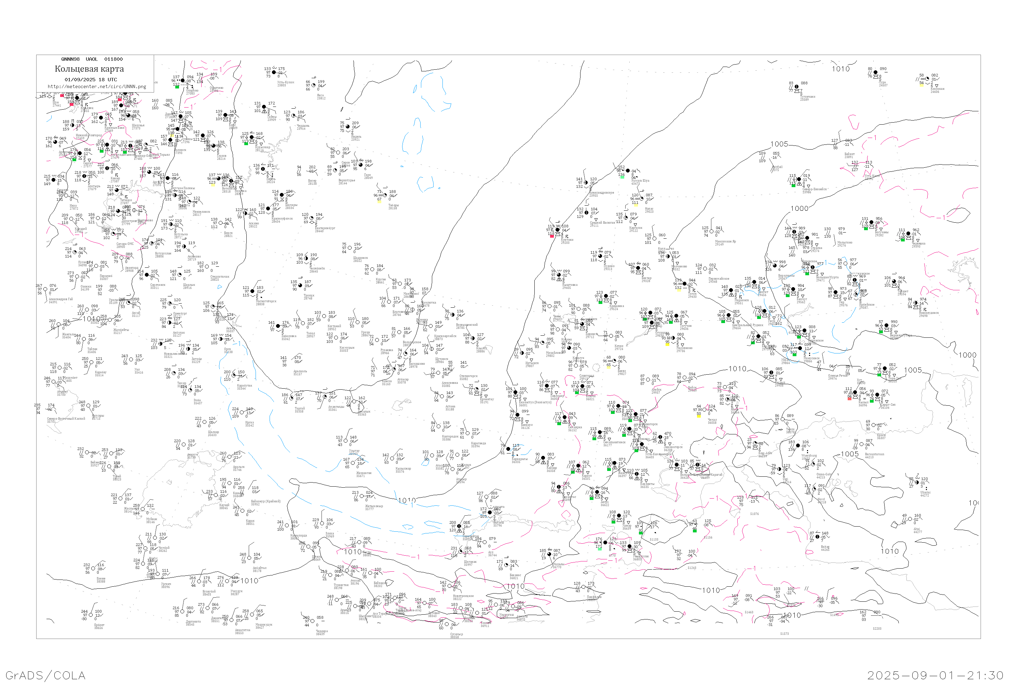The width and height of the screenshot is (1025, 683).
Task: Click the GrADS/COLA label at bottom left
Action: 45,675
